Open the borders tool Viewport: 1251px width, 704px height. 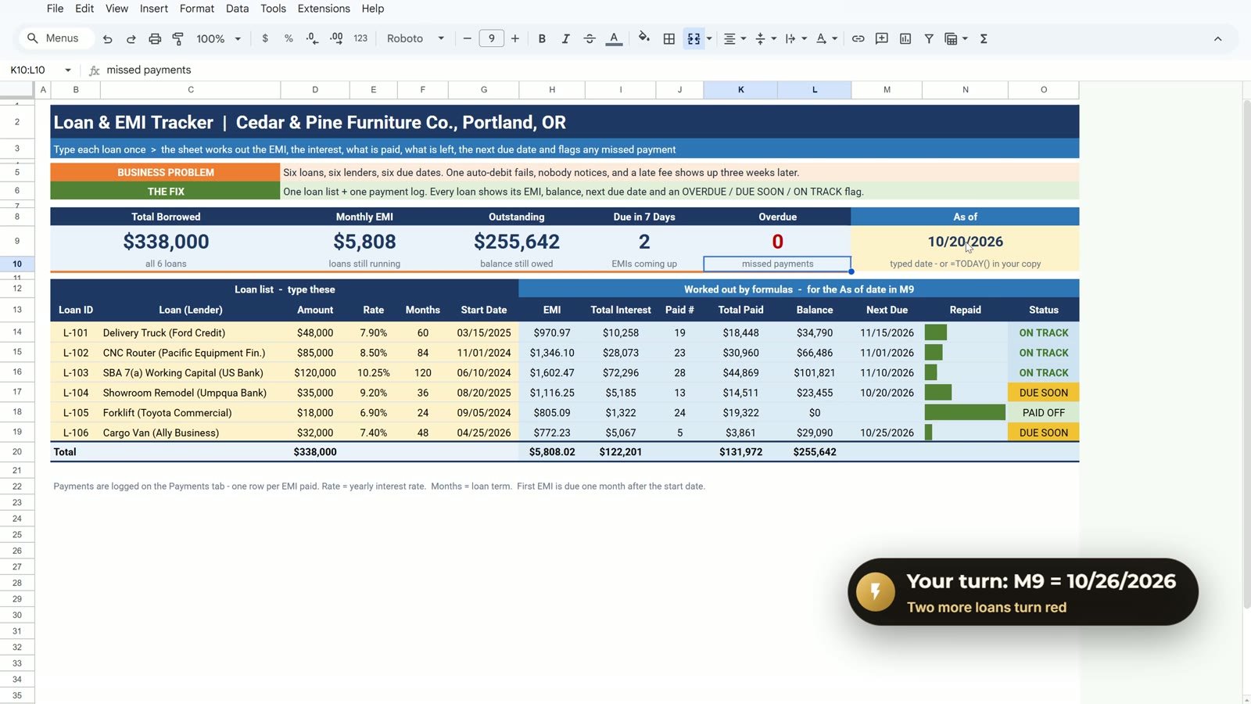point(669,38)
